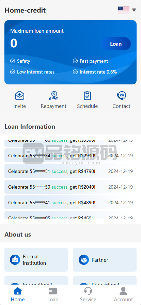
Task: Click the date on the R$2930 row
Action: (x=121, y=156)
